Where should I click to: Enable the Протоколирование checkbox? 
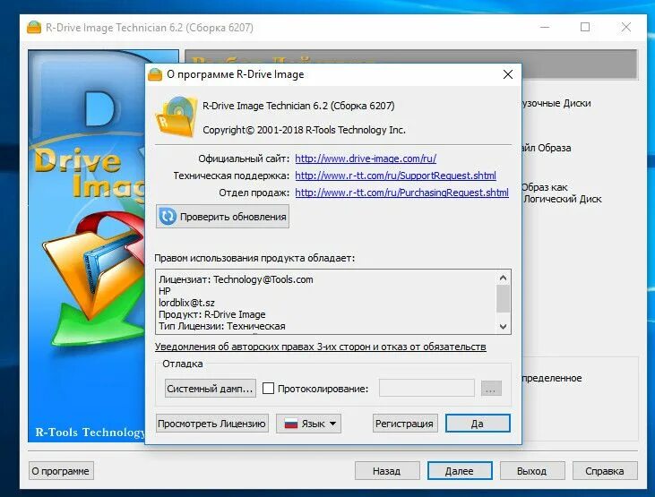[268, 389]
